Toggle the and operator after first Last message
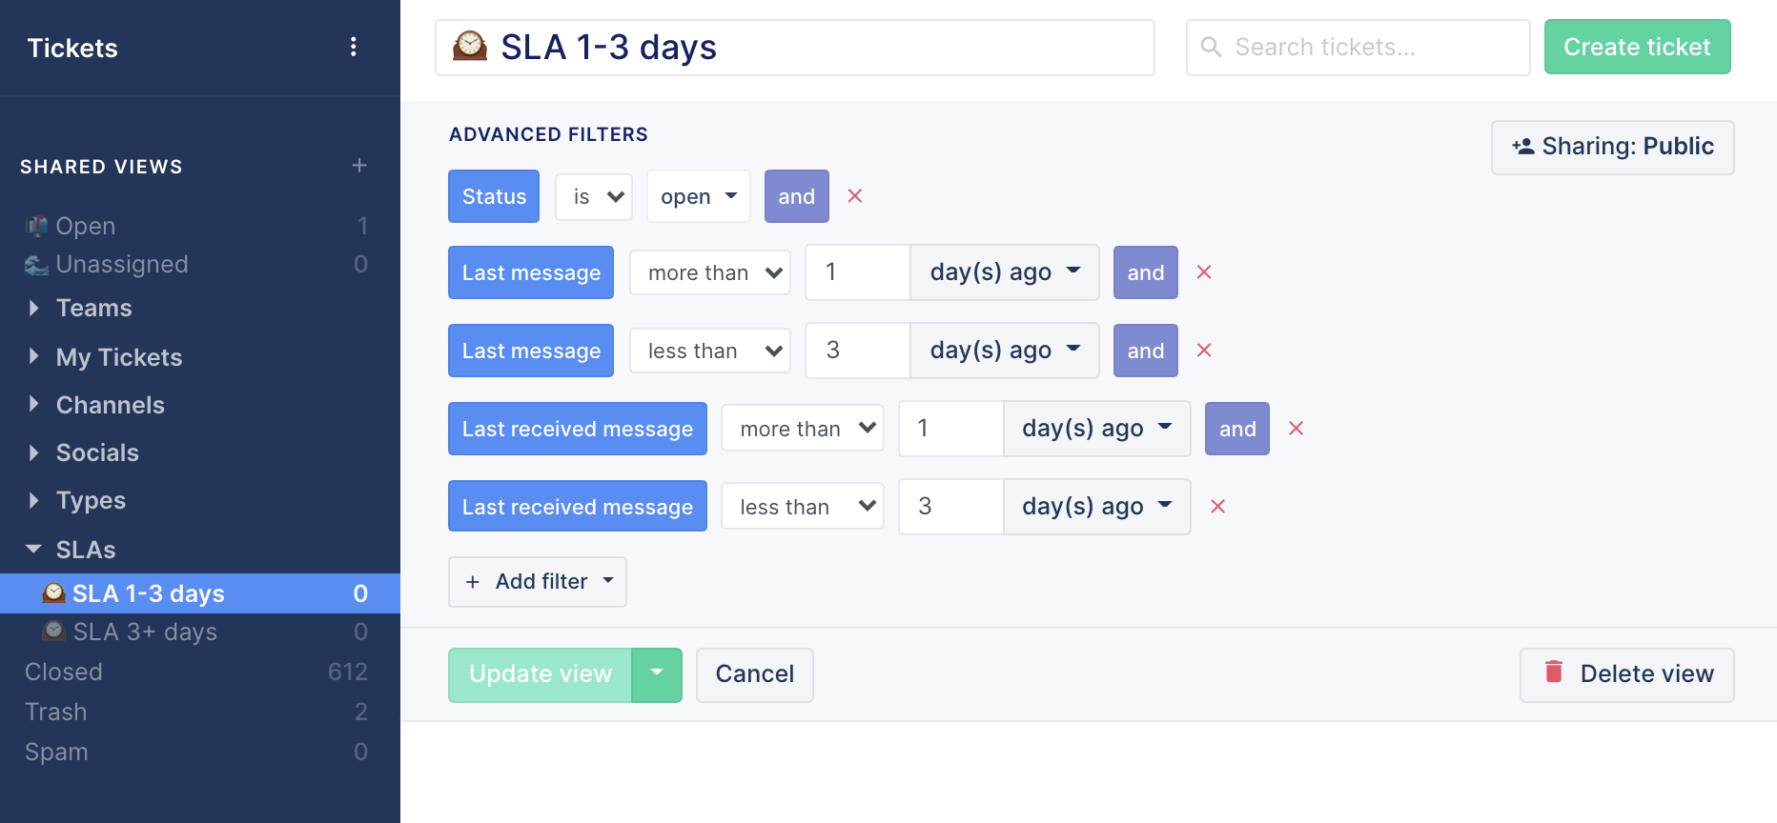 pyautogui.click(x=1145, y=272)
